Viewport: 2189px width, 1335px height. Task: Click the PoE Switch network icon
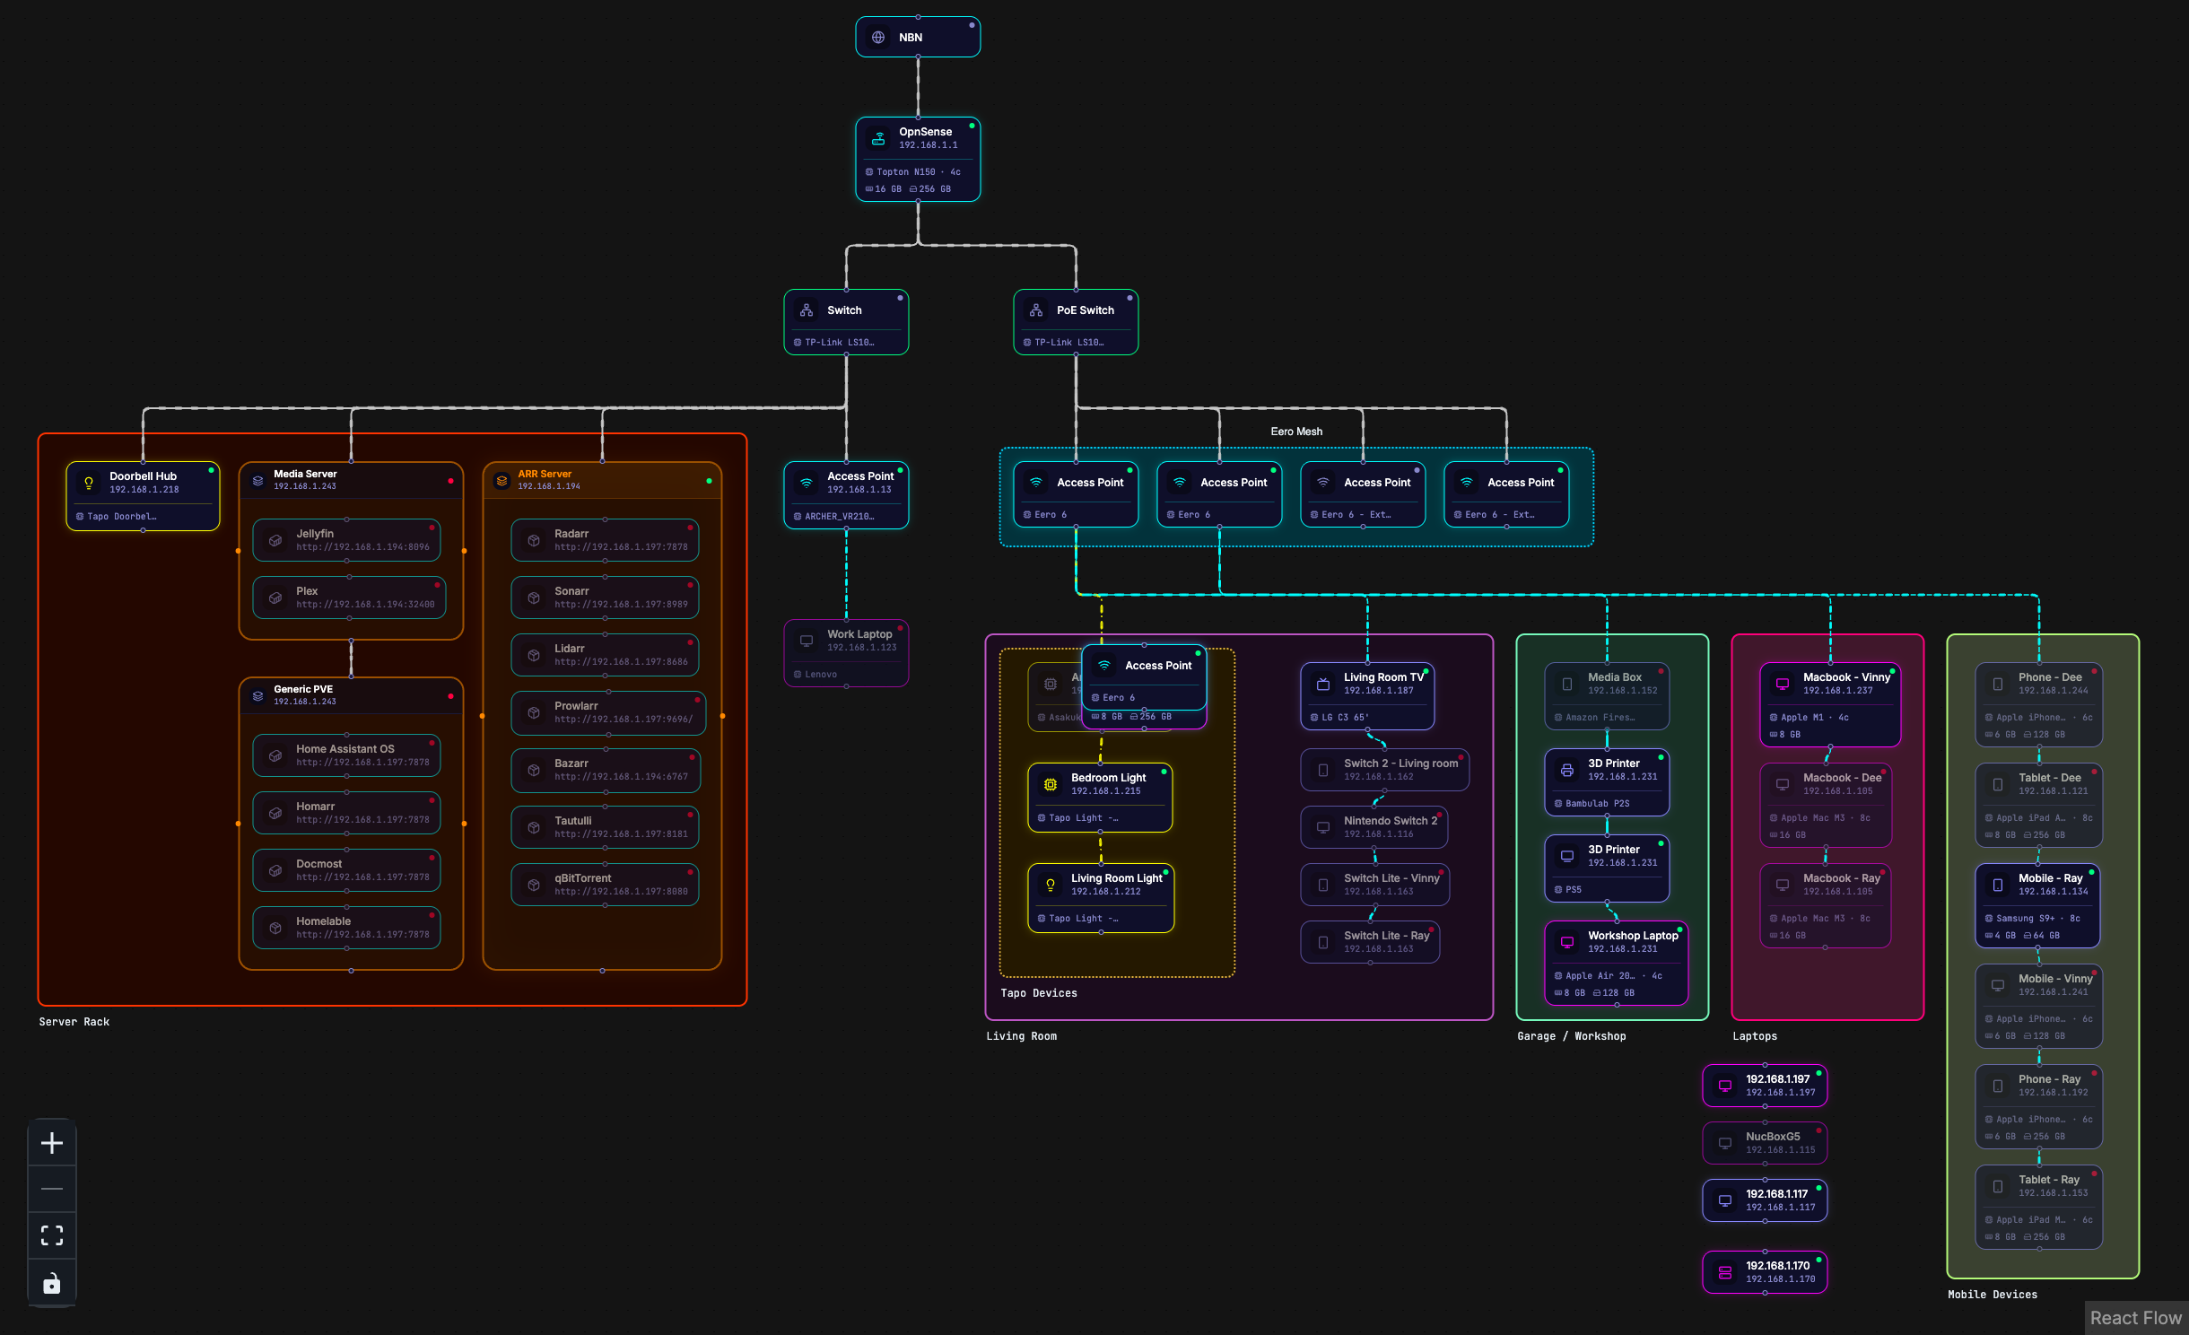tap(1036, 310)
